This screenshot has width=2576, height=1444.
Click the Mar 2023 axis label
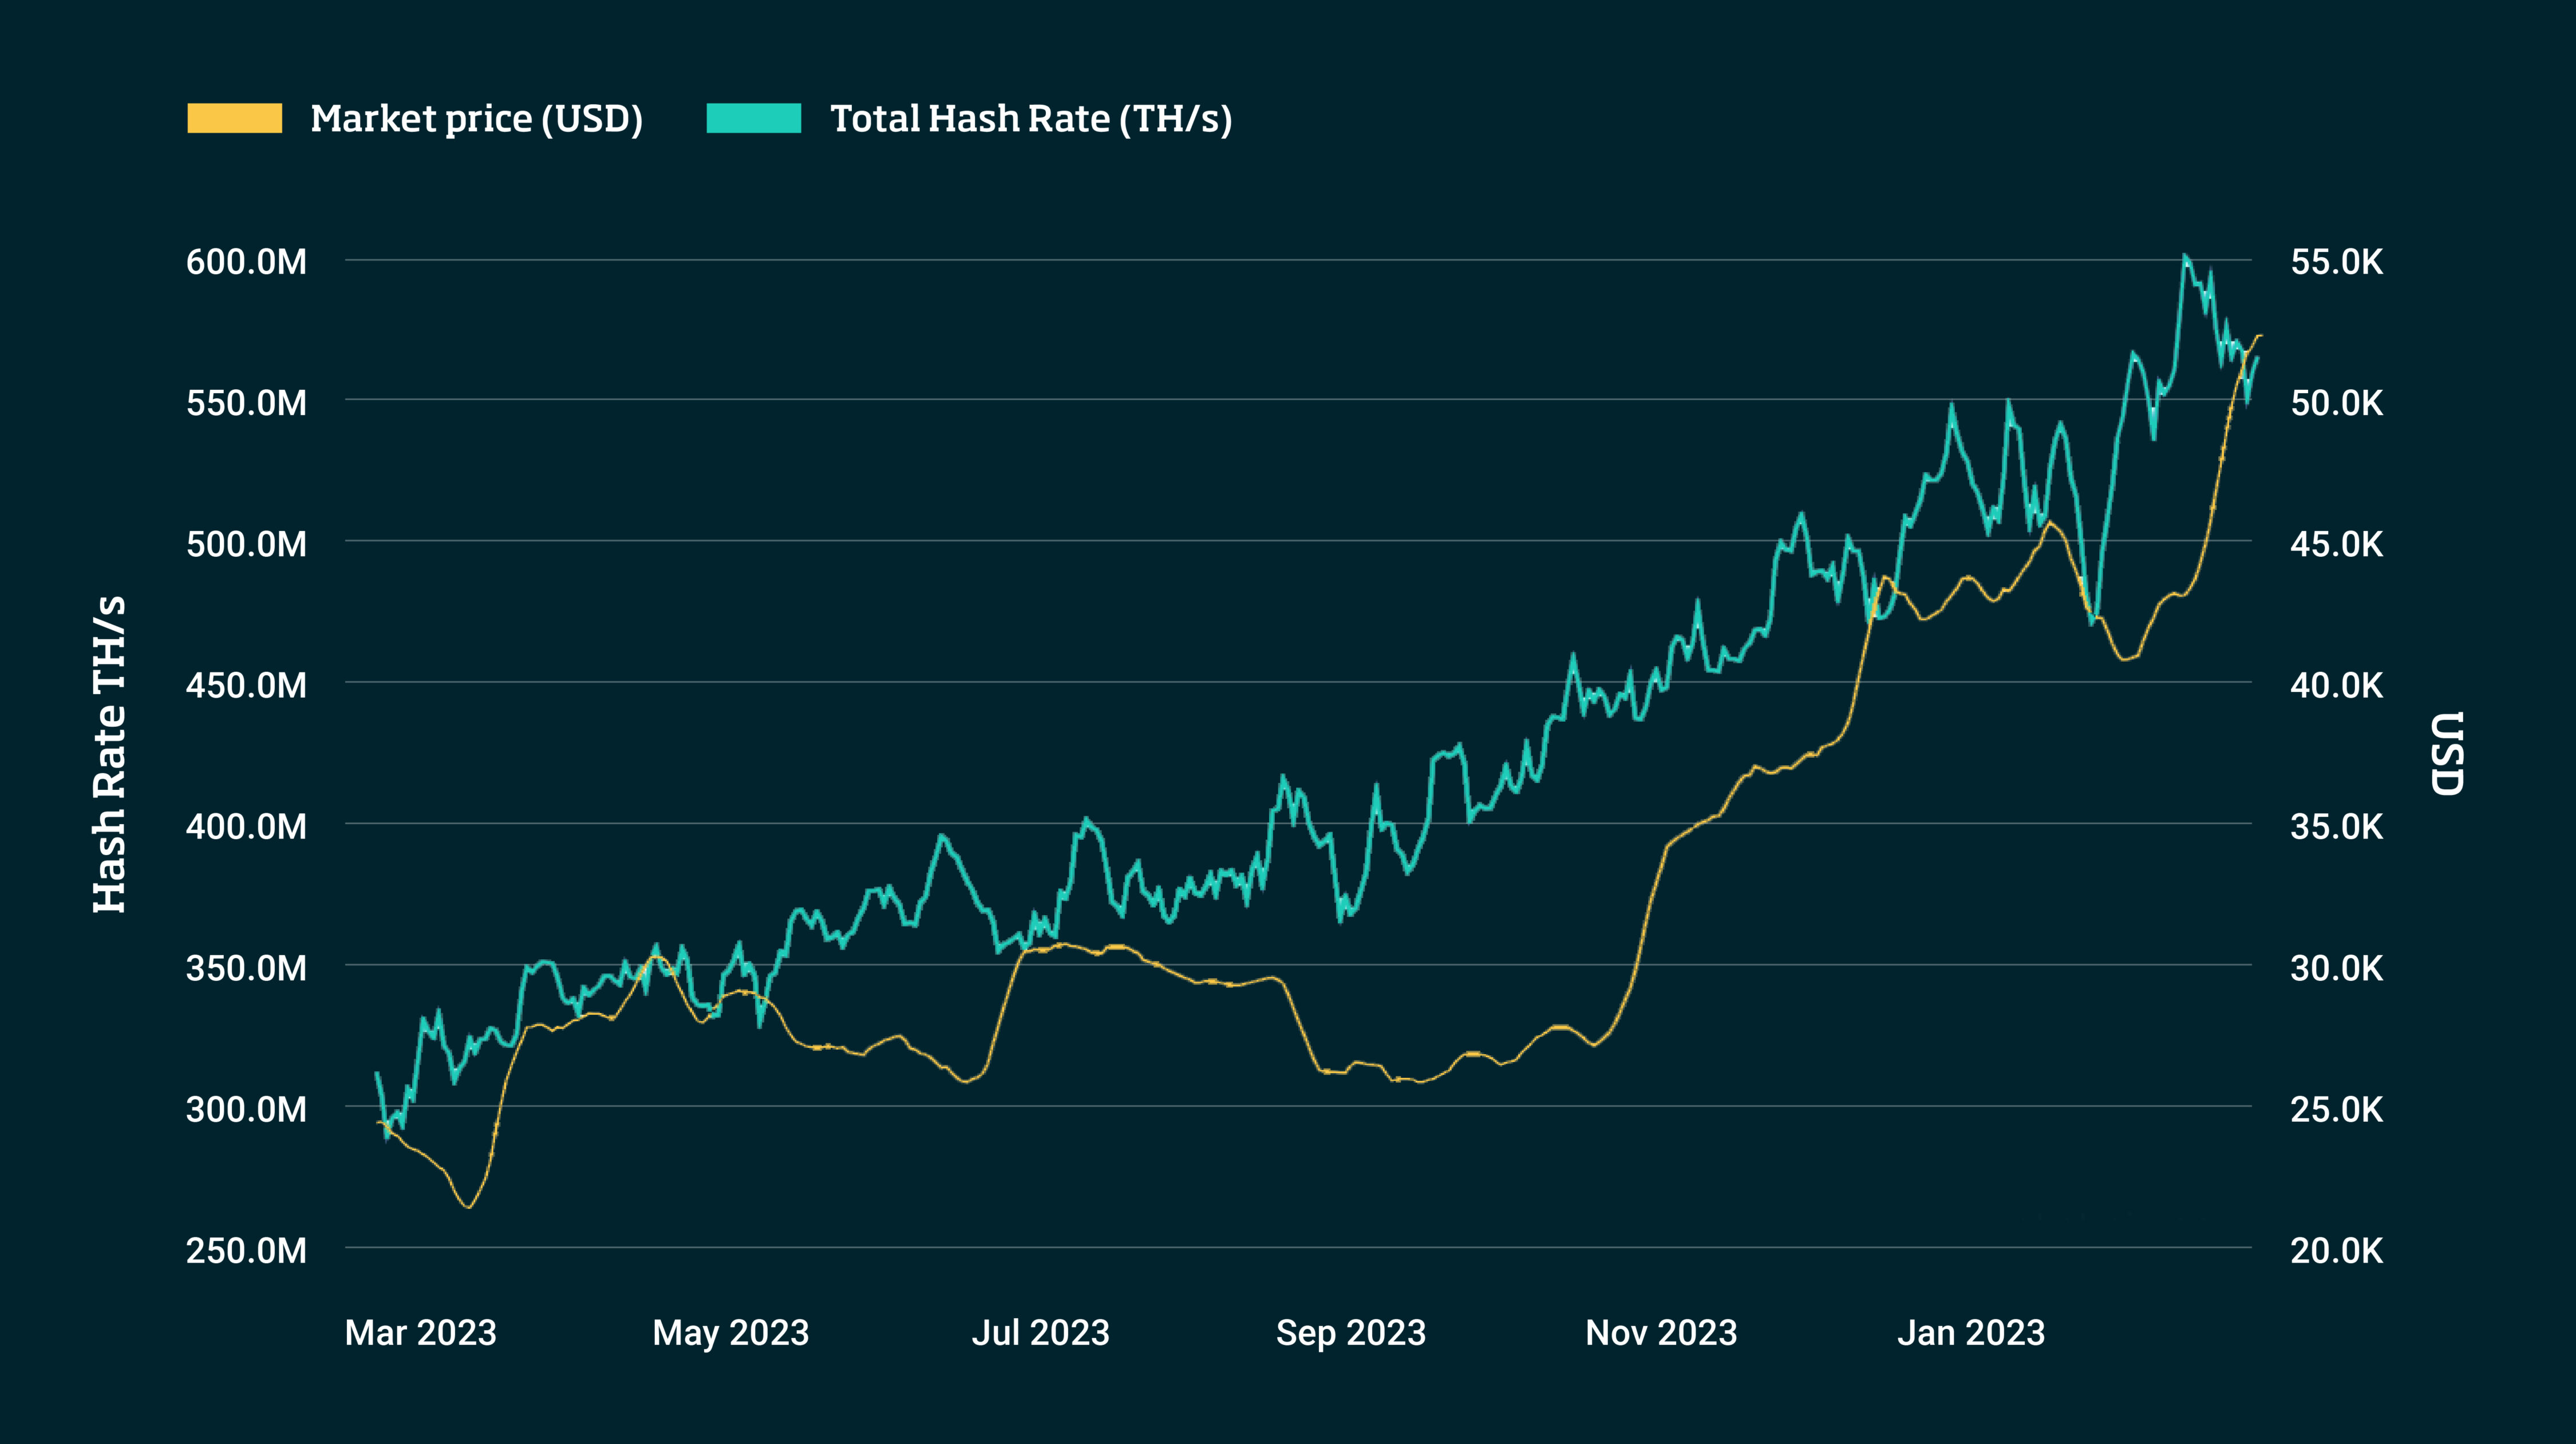(420, 1332)
